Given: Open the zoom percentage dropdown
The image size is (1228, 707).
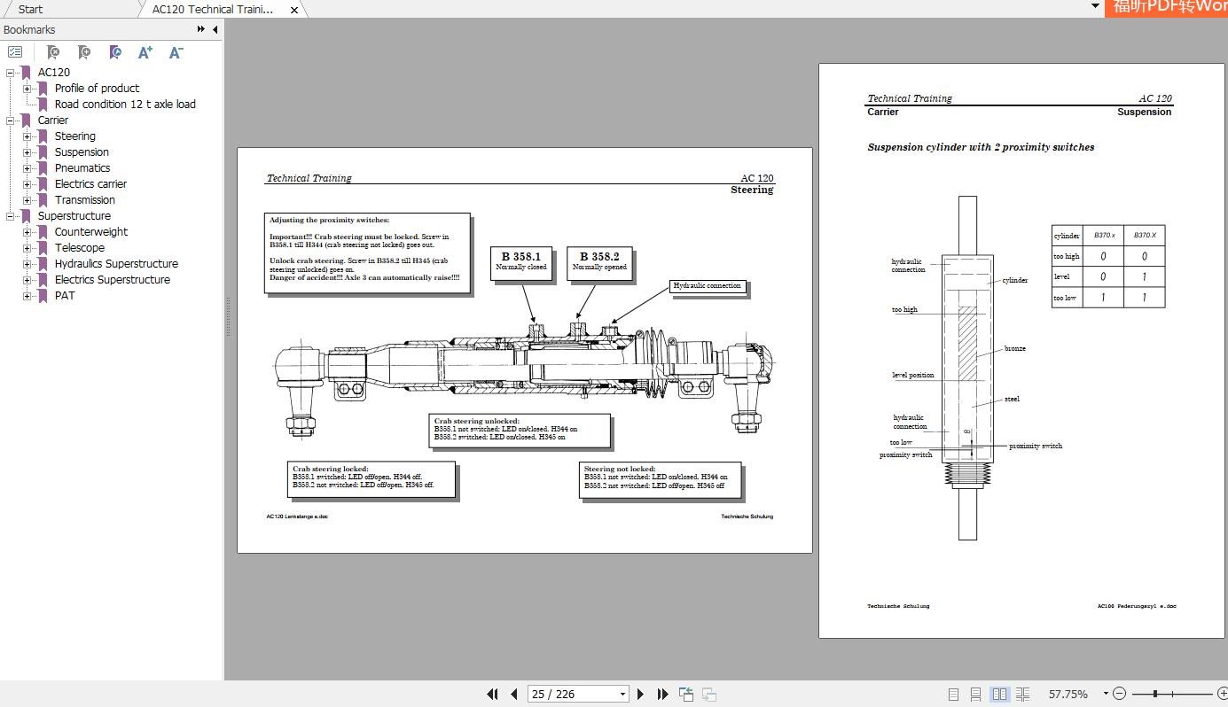Looking at the screenshot, I should point(1106,694).
